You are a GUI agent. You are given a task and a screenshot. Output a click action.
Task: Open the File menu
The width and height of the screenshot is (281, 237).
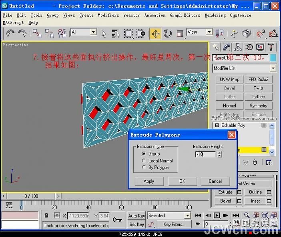tap(8, 15)
